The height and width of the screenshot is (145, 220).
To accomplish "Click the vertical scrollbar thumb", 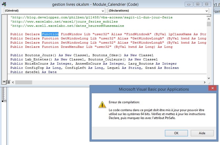I will [209, 24].
